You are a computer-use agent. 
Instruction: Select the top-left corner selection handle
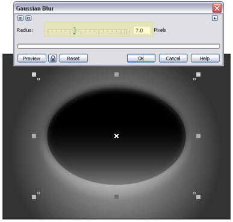tap(34, 75)
